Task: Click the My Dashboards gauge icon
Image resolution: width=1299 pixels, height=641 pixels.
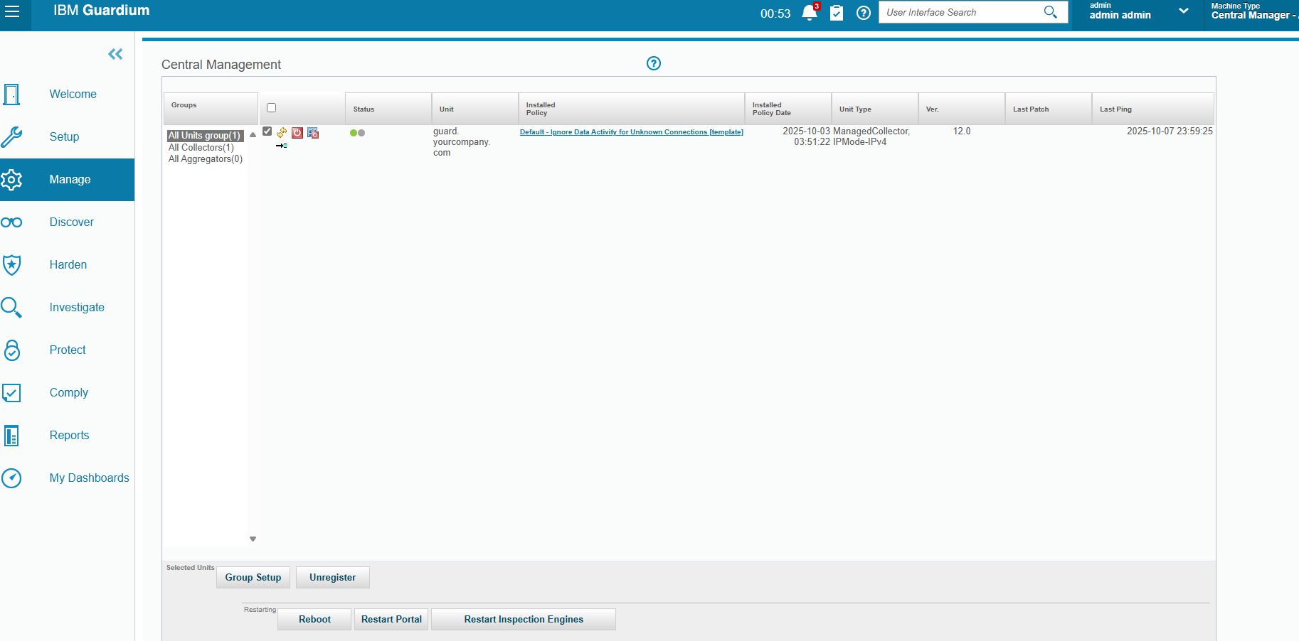Action: pos(11,478)
